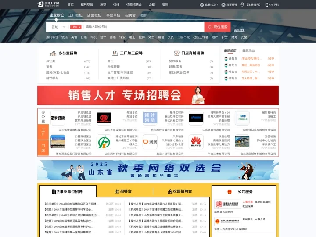Click the 工厂加工招聘 category icon
This screenshot has height=237, width=316.
(115, 53)
